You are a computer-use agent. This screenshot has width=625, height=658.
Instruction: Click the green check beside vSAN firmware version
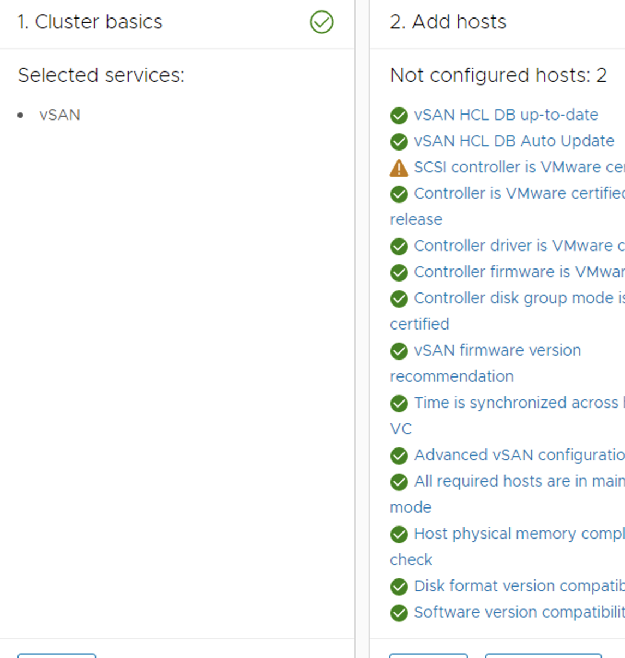pyautogui.click(x=399, y=351)
